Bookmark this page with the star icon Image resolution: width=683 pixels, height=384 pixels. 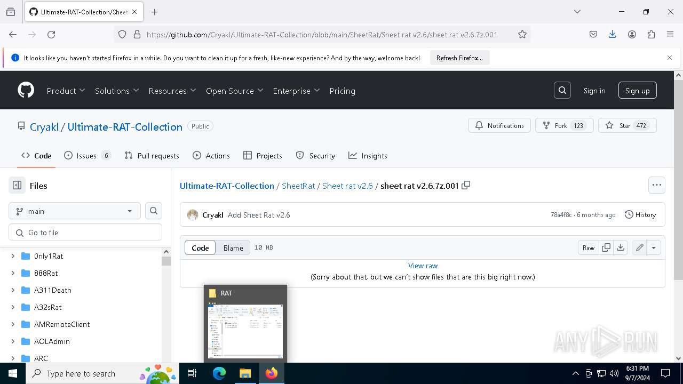[x=522, y=34]
